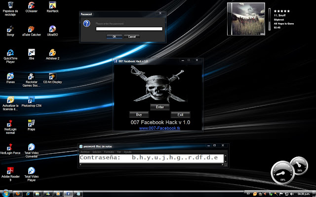Click the network tray icon
Viewport: 316px width, 197px height.
click(x=286, y=194)
